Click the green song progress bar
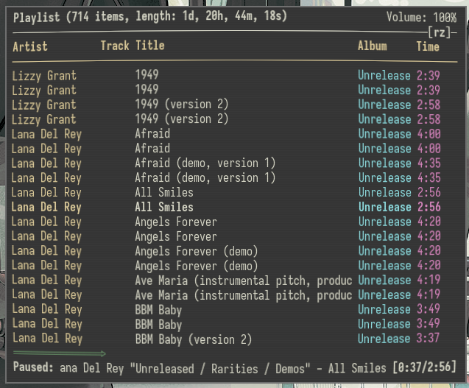469x388 pixels. [60, 353]
